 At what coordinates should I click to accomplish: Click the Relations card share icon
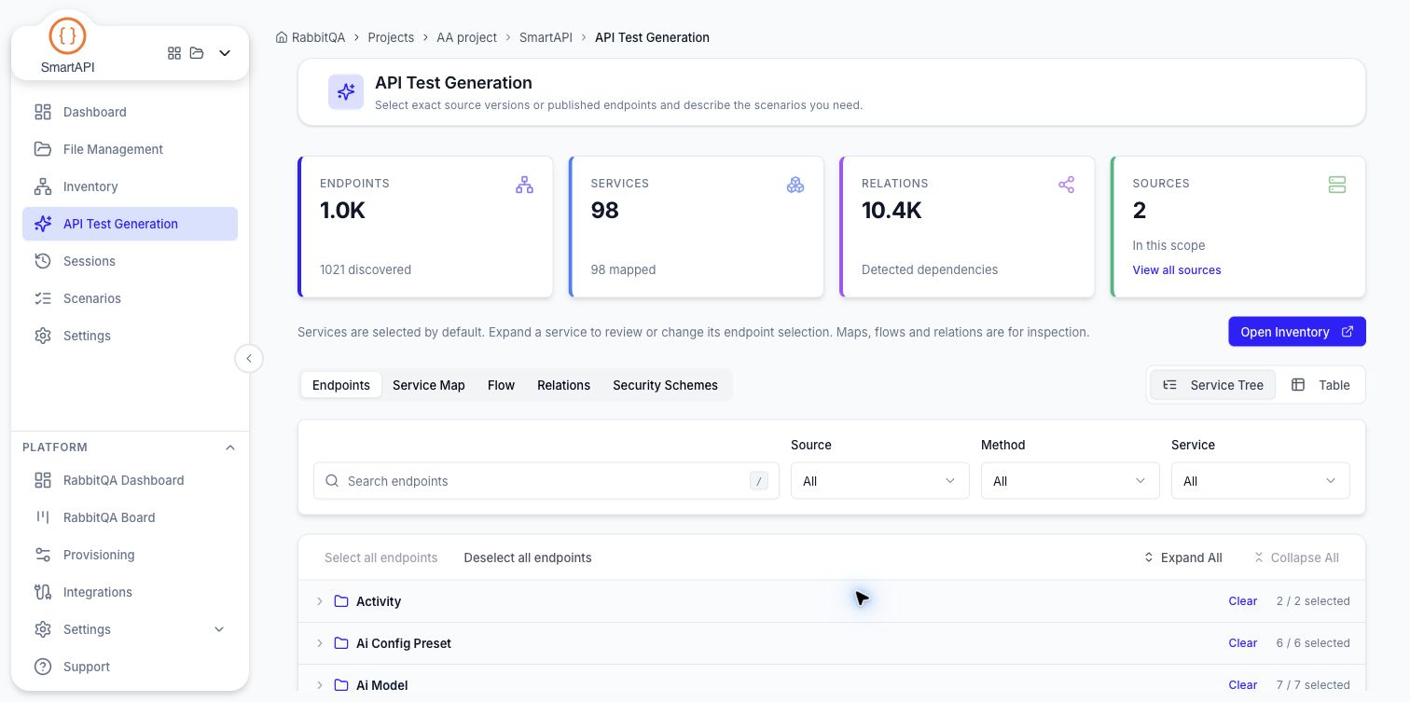(1067, 185)
